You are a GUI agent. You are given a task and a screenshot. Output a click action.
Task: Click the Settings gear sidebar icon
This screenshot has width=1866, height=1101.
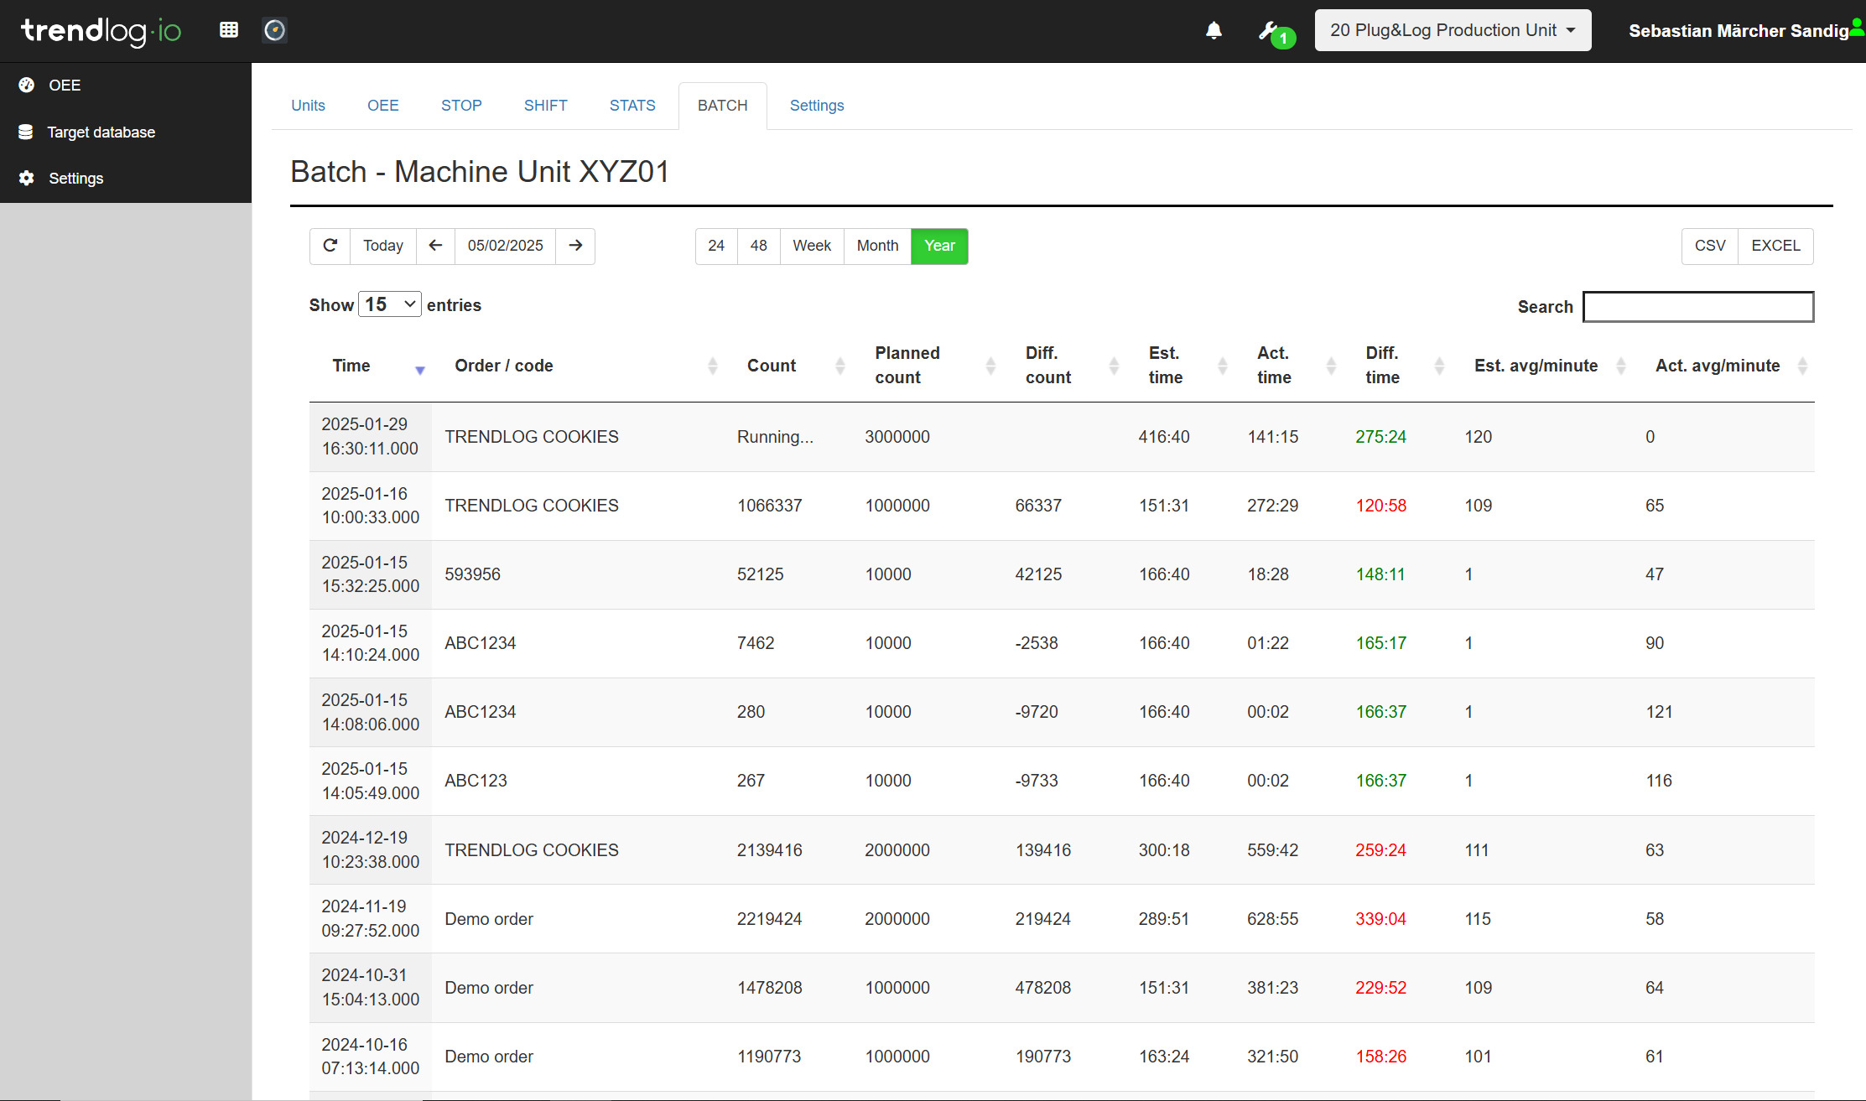click(27, 178)
